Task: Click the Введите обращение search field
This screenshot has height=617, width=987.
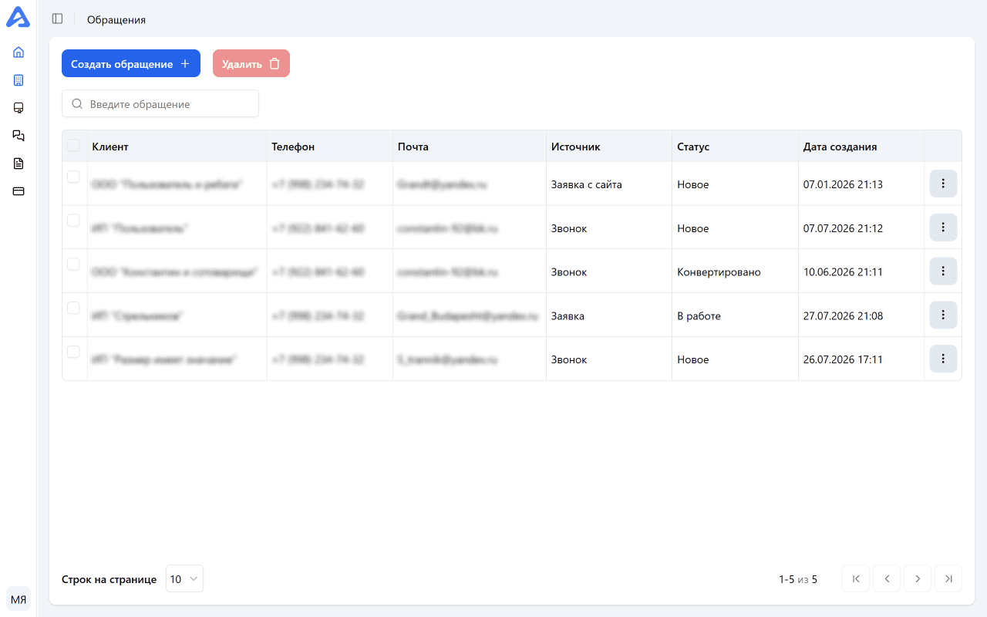Action: (x=160, y=103)
